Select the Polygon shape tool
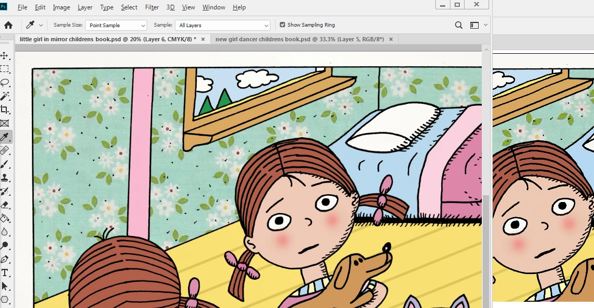The image size is (594, 308). coord(5,300)
